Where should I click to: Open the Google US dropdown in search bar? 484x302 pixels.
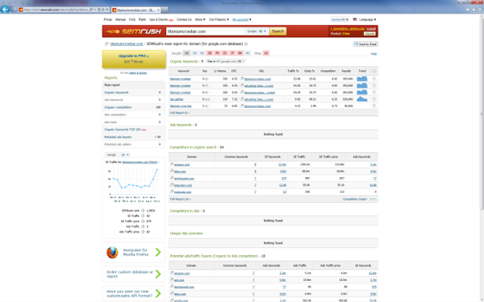[257, 31]
